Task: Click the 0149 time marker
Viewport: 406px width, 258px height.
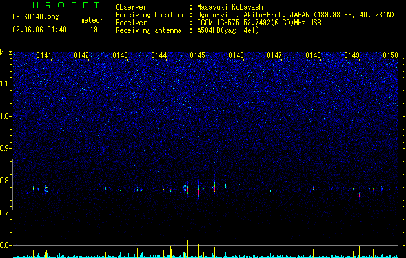Action: (x=352, y=55)
